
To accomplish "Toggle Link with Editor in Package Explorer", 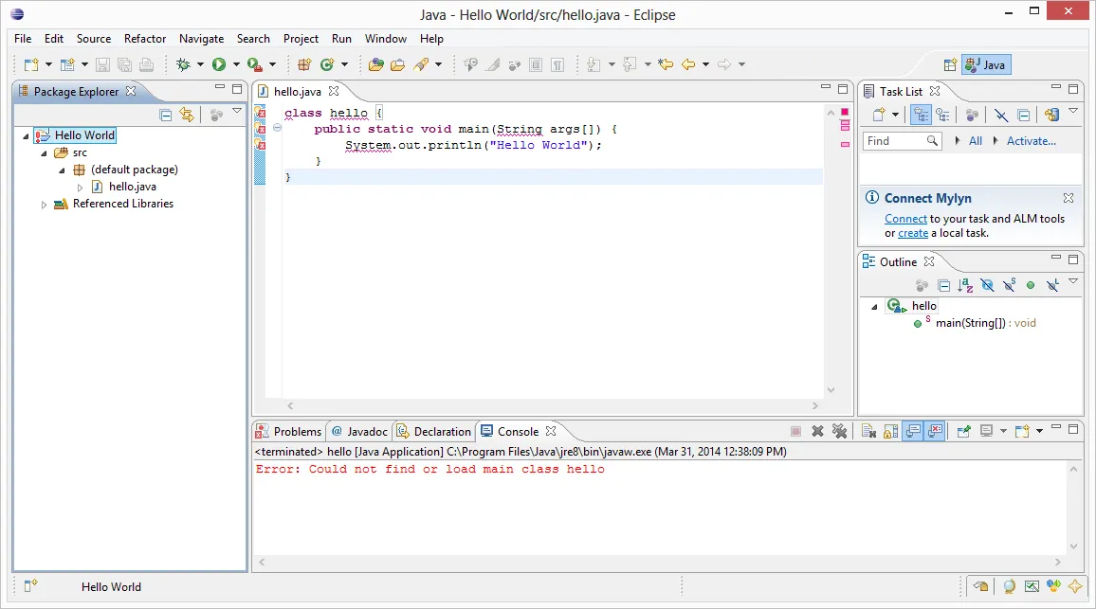I will (187, 115).
